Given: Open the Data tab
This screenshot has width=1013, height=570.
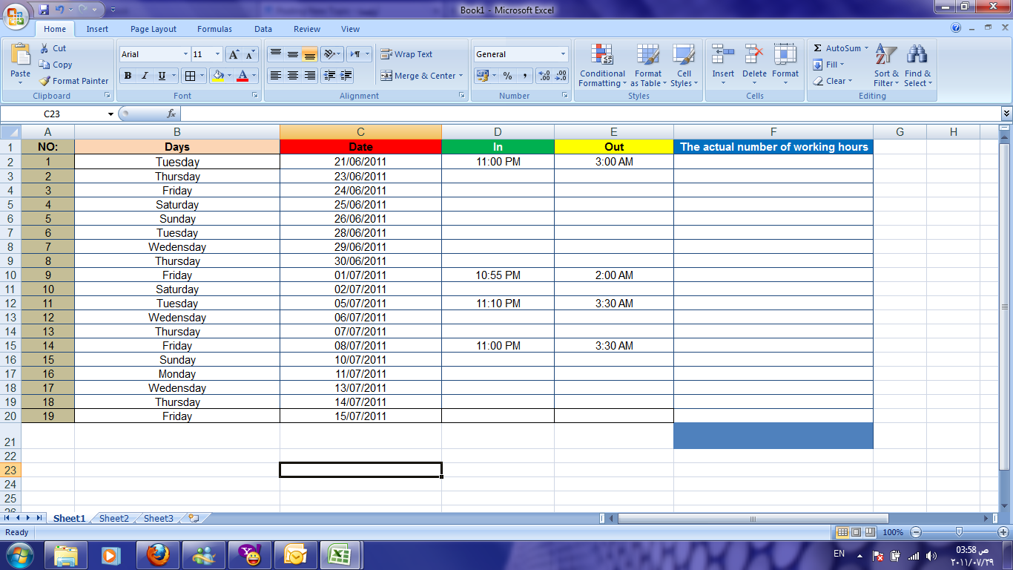Looking at the screenshot, I should [263, 29].
